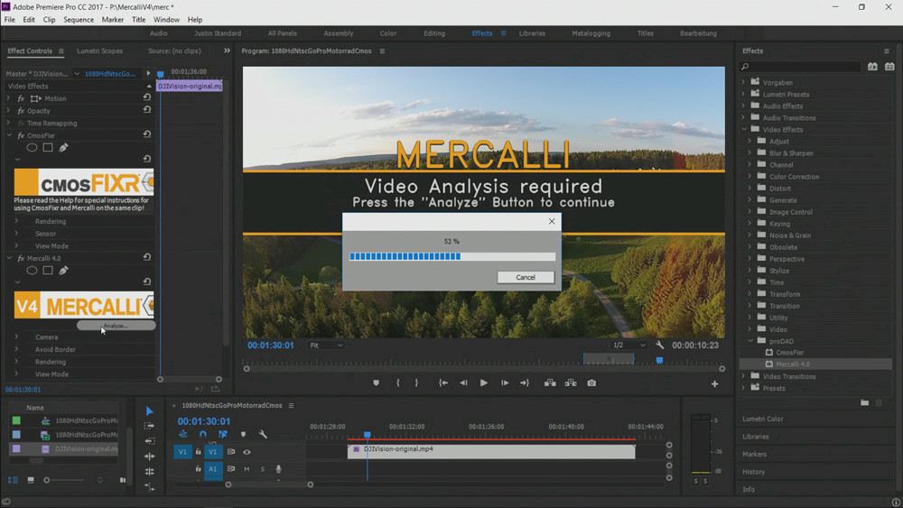The image size is (903, 508).
Task: Toggle V1 track lock
Action: [x=198, y=452]
